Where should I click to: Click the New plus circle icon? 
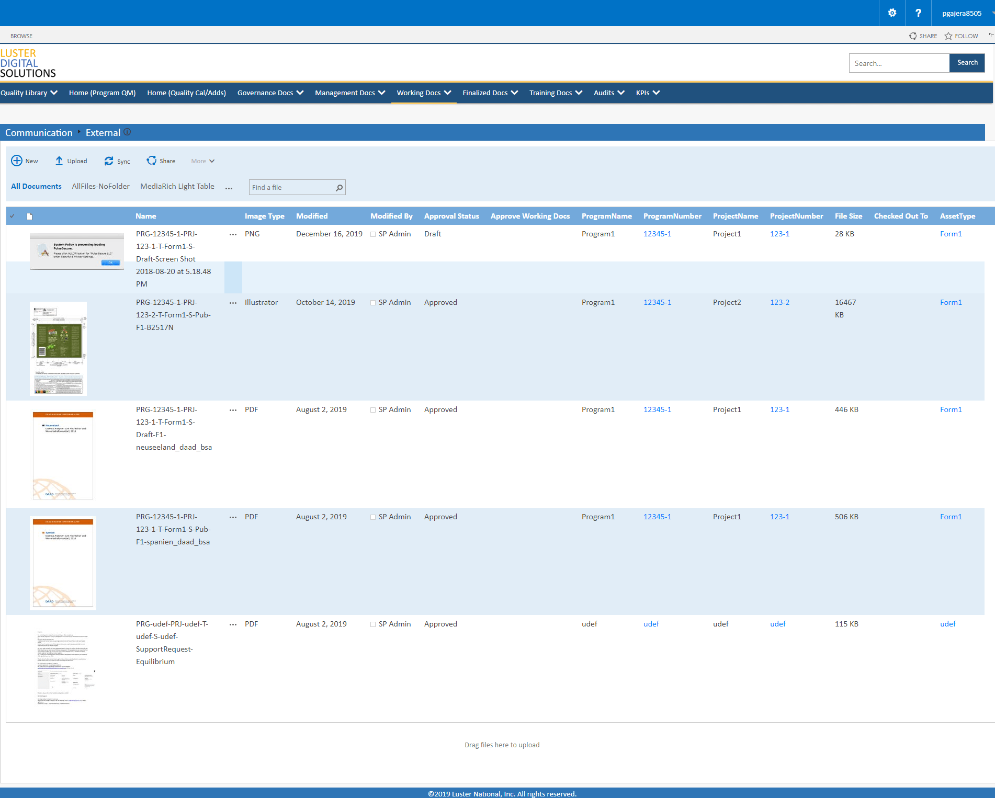coord(17,161)
